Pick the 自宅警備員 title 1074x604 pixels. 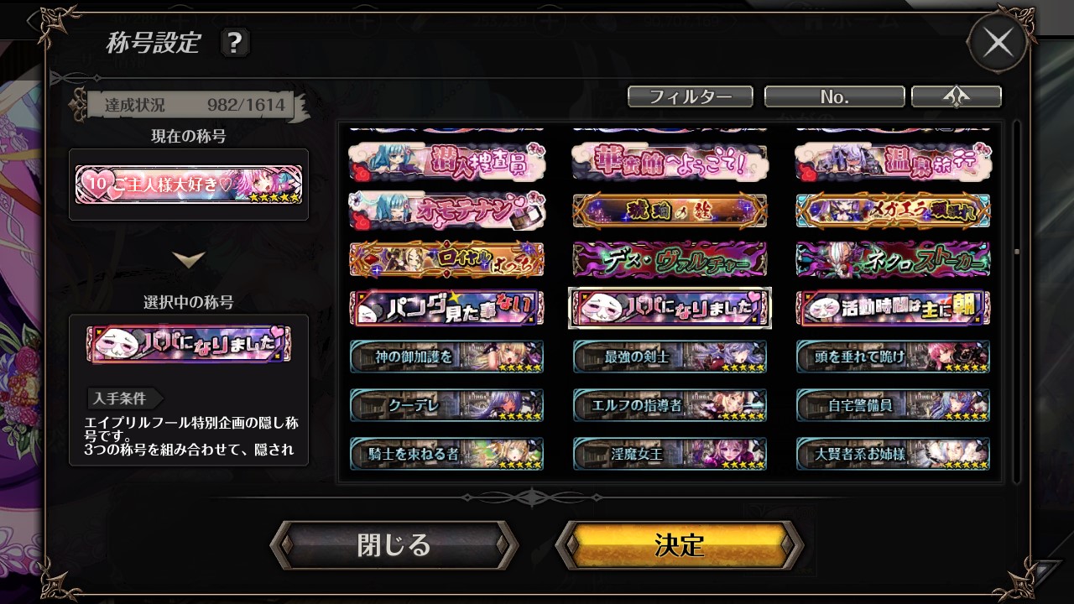(x=893, y=405)
